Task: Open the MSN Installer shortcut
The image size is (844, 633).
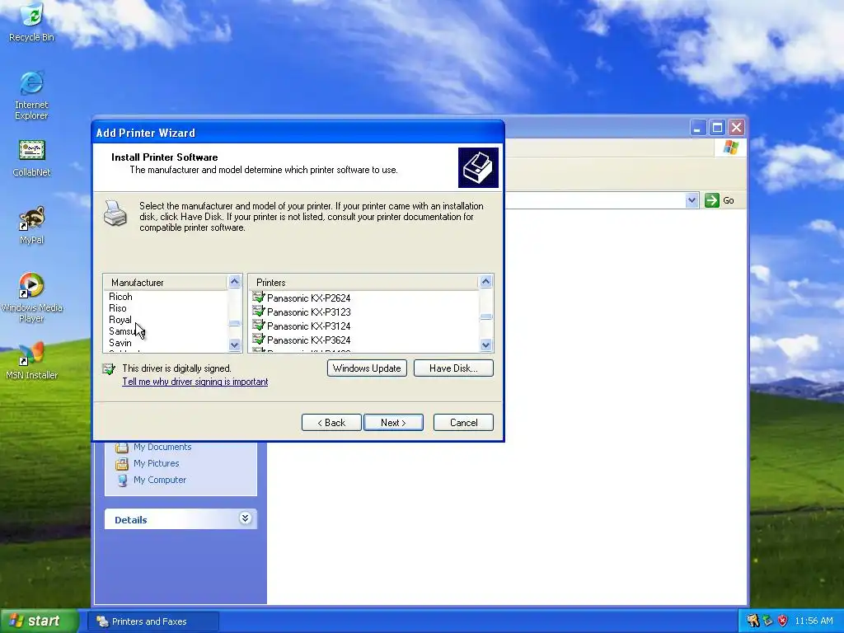Action: click(31, 361)
